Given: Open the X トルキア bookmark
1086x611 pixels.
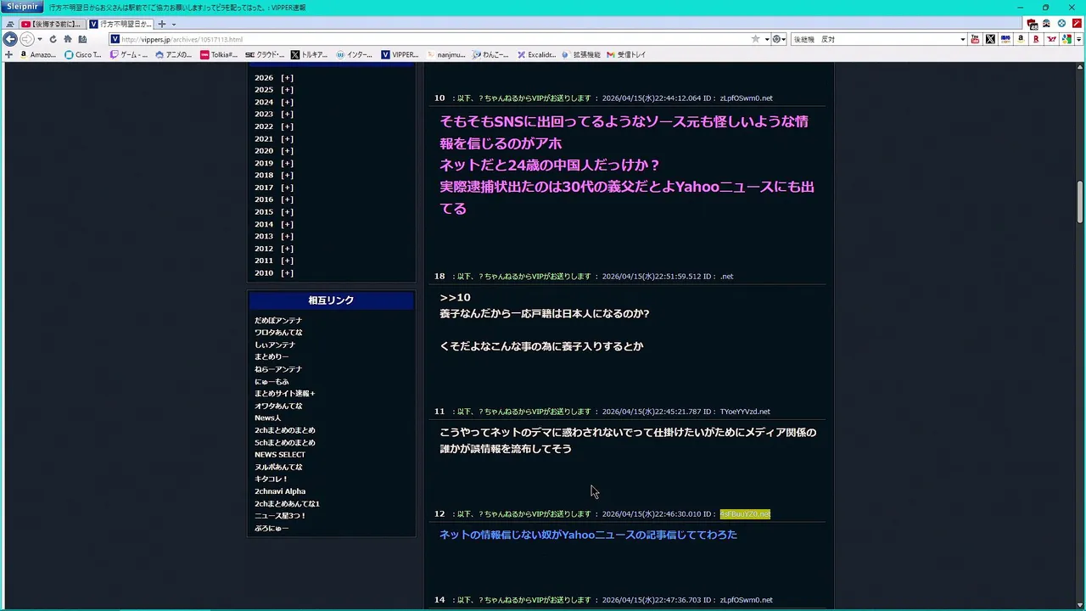Looking at the screenshot, I should 309,54.
